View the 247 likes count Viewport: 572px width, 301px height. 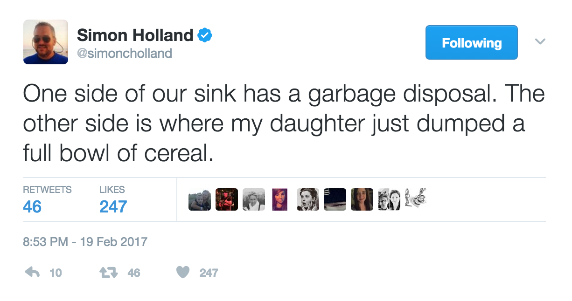(113, 206)
